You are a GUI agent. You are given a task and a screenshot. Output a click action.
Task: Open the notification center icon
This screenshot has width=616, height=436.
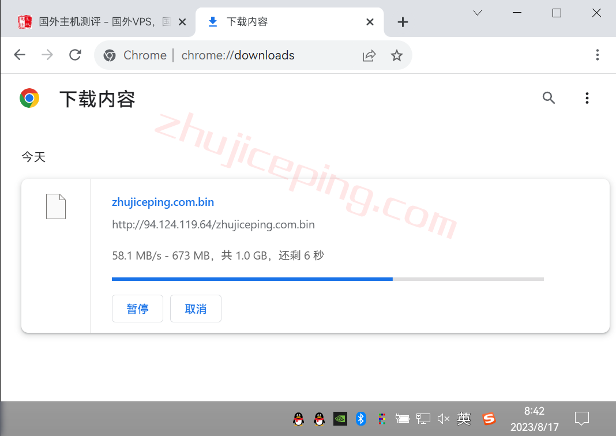pos(582,419)
